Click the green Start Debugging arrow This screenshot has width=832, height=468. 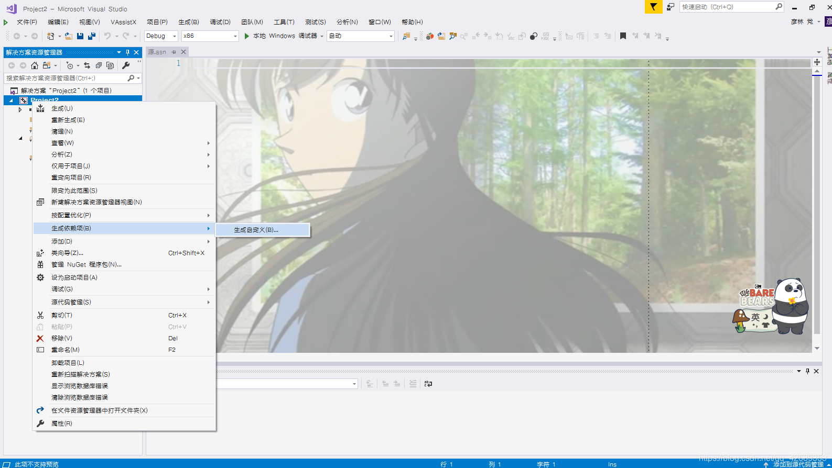(x=246, y=36)
